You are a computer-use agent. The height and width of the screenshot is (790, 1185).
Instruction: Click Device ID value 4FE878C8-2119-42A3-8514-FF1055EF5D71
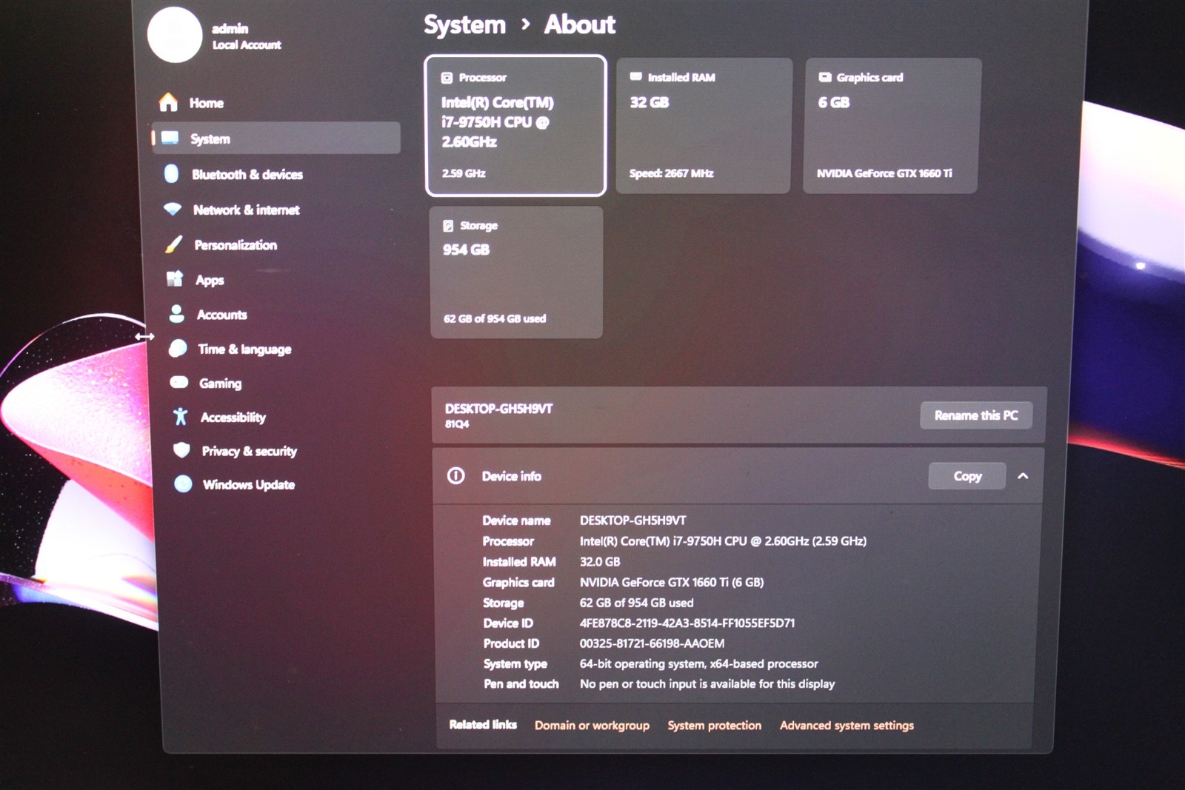687,623
